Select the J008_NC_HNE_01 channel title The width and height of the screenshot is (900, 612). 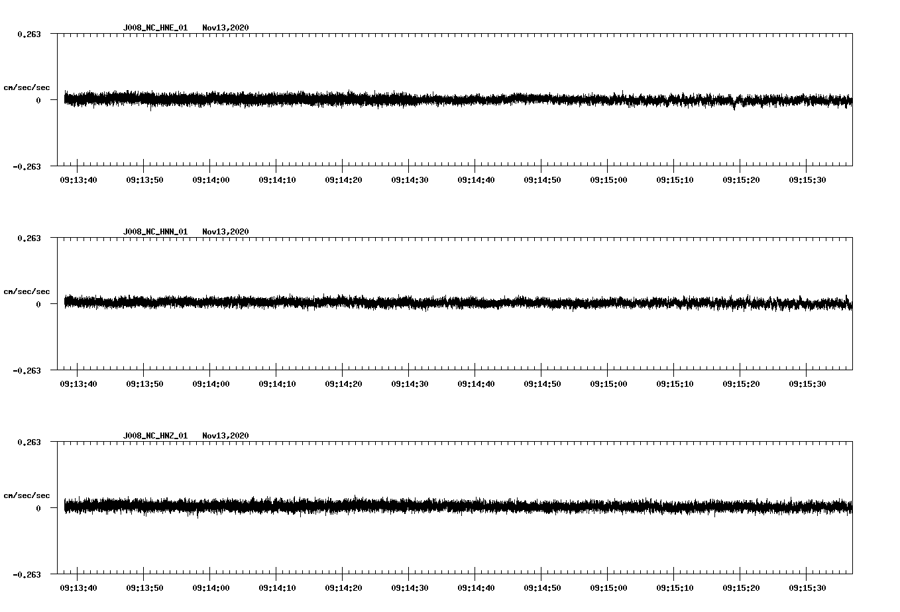click(154, 28)
